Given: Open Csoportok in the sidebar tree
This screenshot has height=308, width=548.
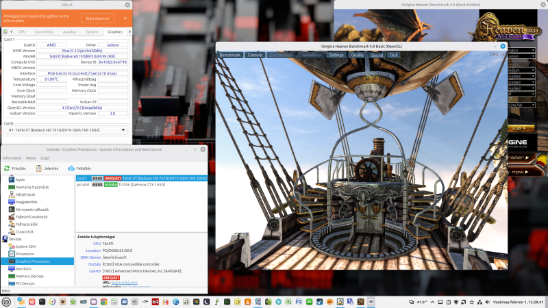Looking at the screenshot, I should tap(25, 231).
